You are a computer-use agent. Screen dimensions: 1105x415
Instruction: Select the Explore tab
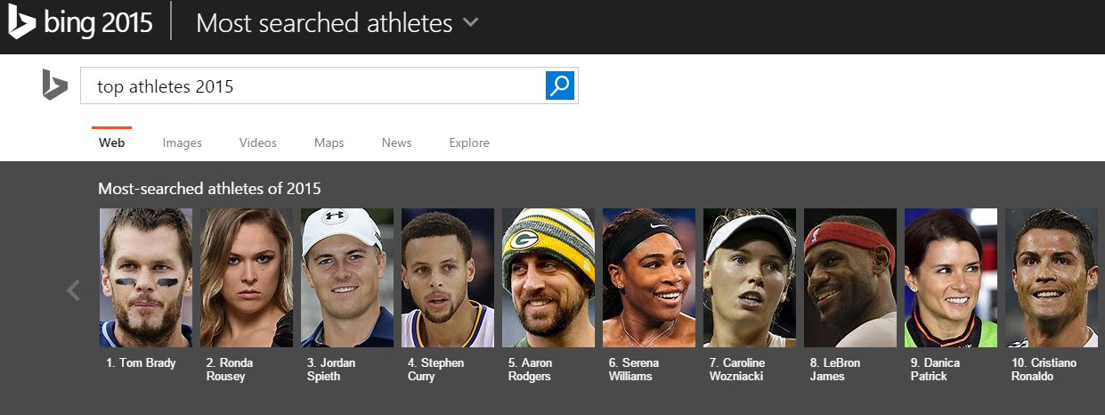469,142
